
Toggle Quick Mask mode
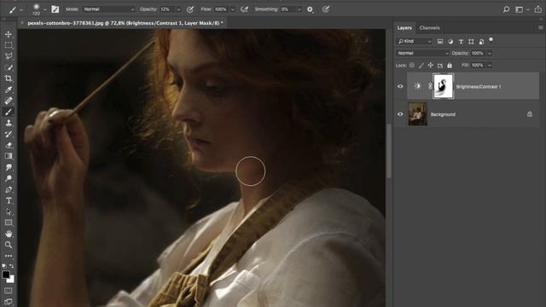coord(9,290)
